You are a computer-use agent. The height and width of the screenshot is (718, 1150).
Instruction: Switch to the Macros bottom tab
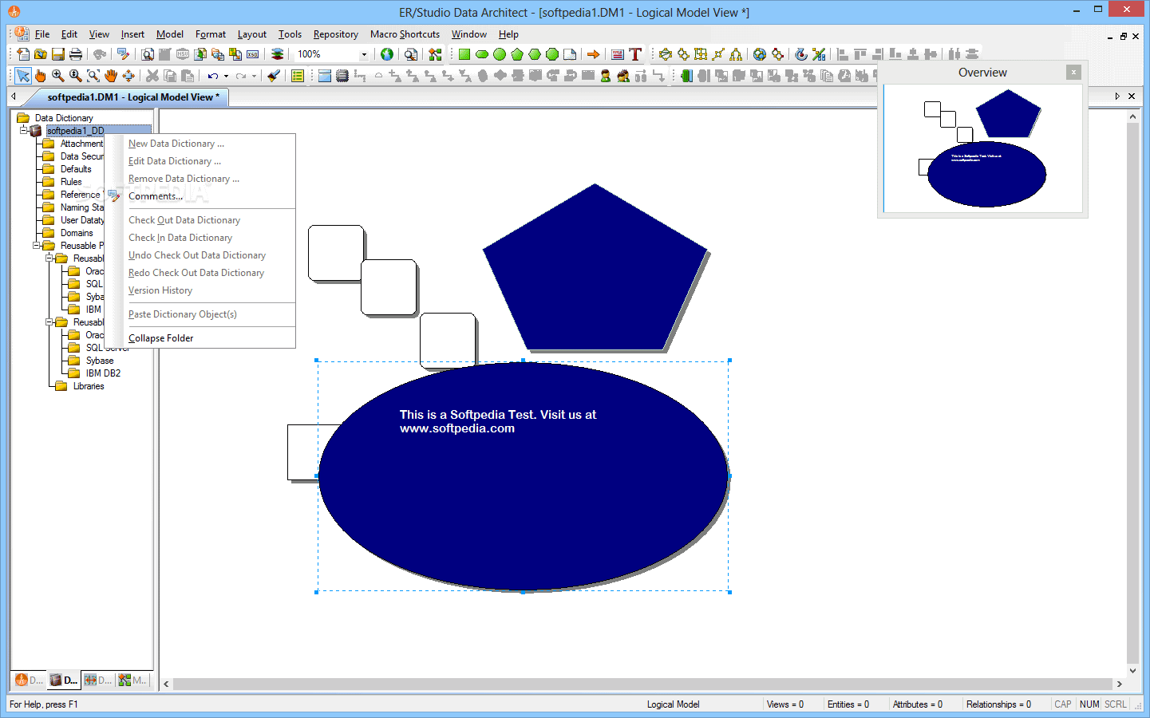pyautogui.click(x=132, y=681)
